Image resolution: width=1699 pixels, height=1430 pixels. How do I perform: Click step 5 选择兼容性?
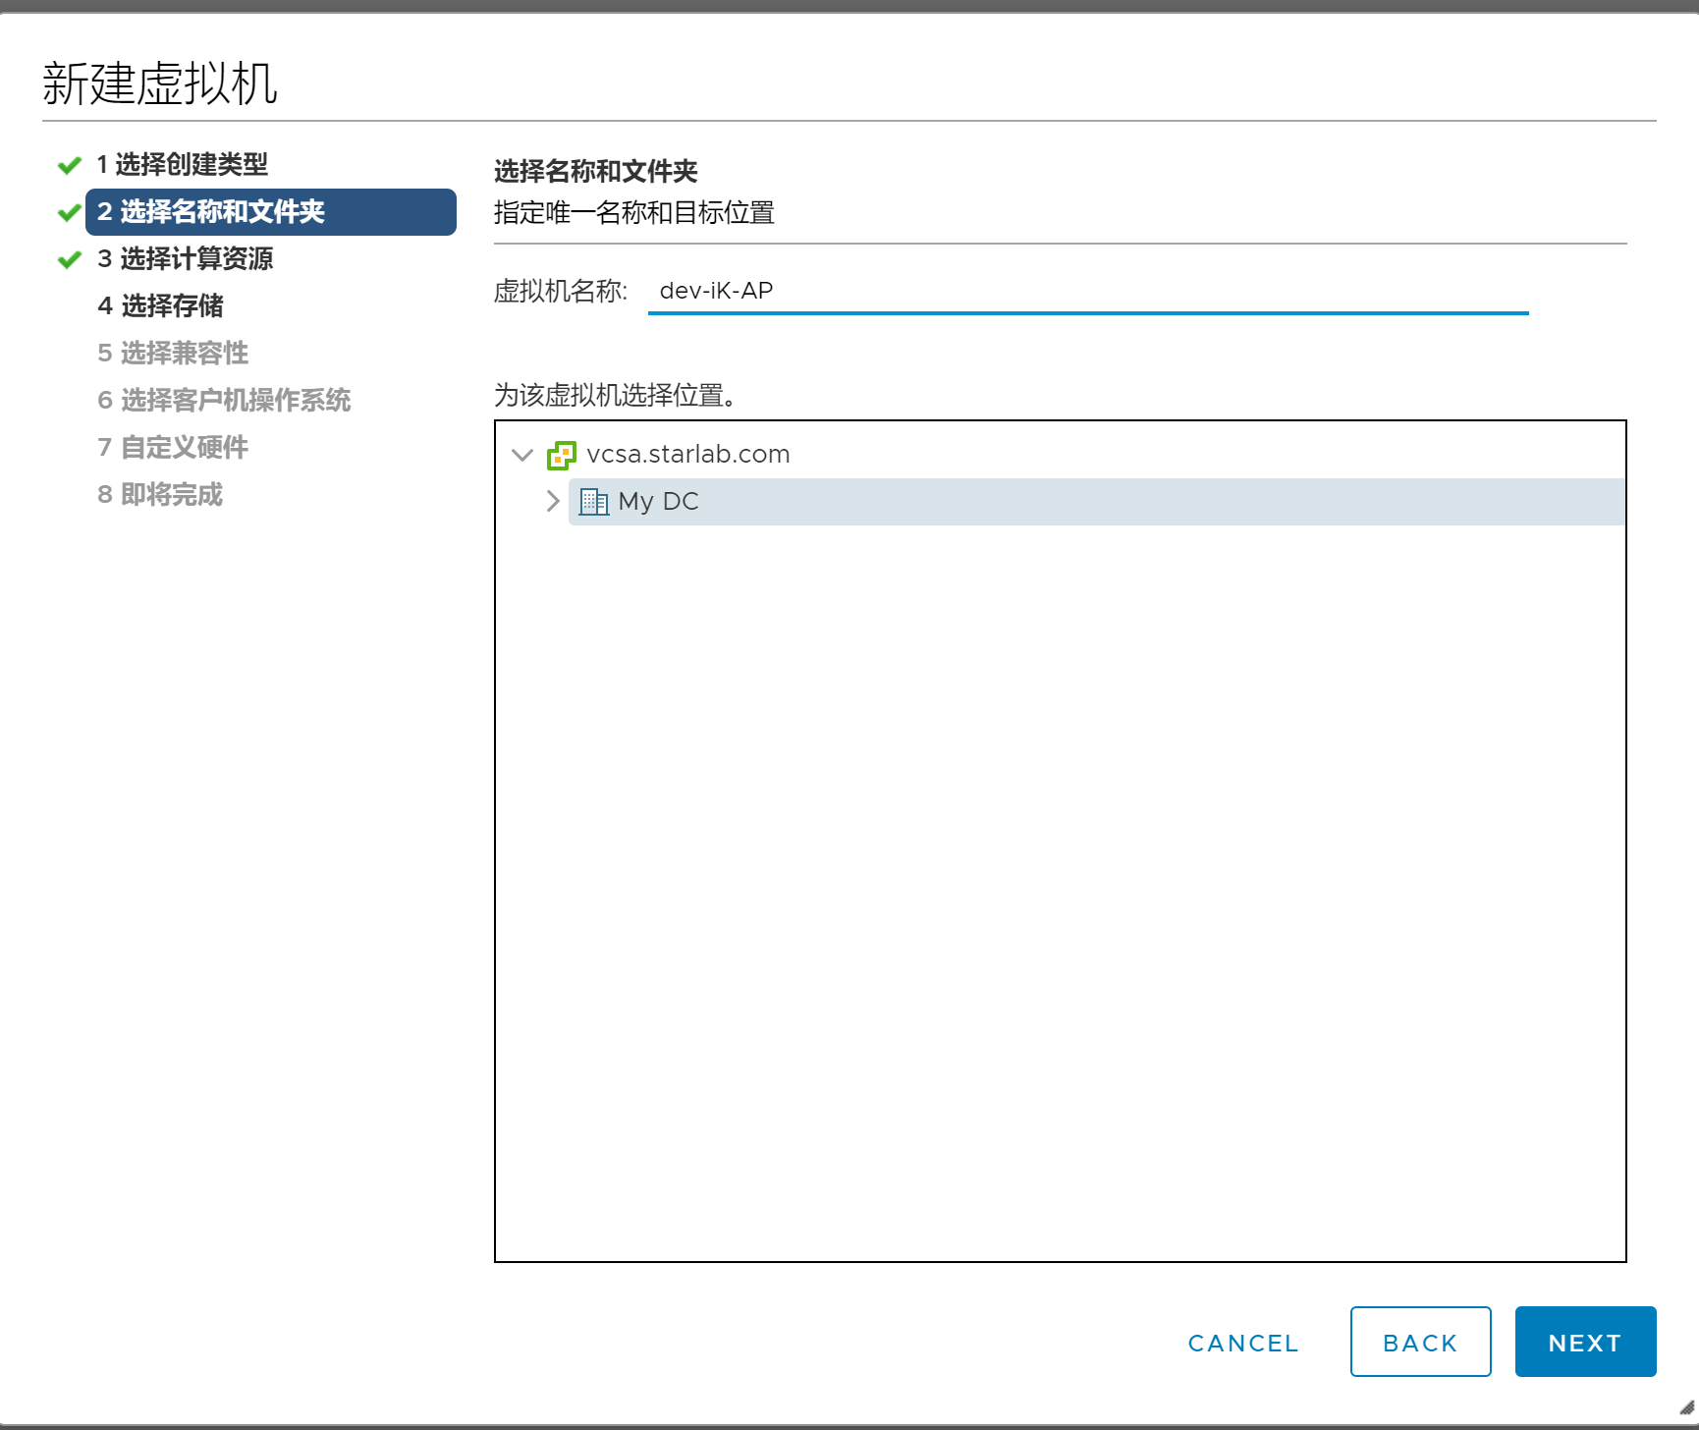(173, 353)
